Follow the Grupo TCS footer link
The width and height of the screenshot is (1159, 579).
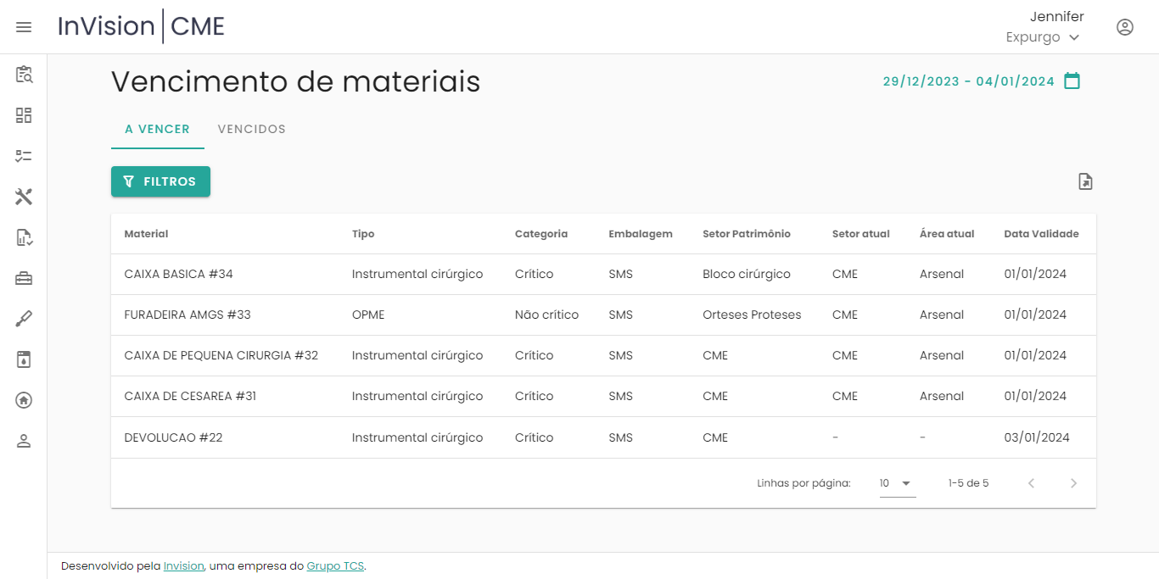click(335, 566)
